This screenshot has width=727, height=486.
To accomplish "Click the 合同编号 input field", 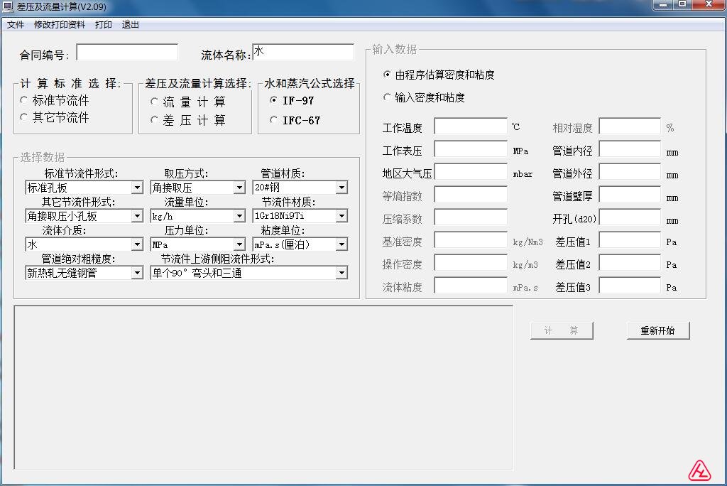I will [127, 52].
